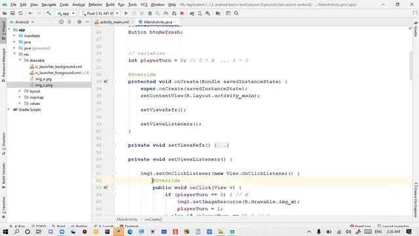Click the Make Project hammer icon

tap(48, 13)
